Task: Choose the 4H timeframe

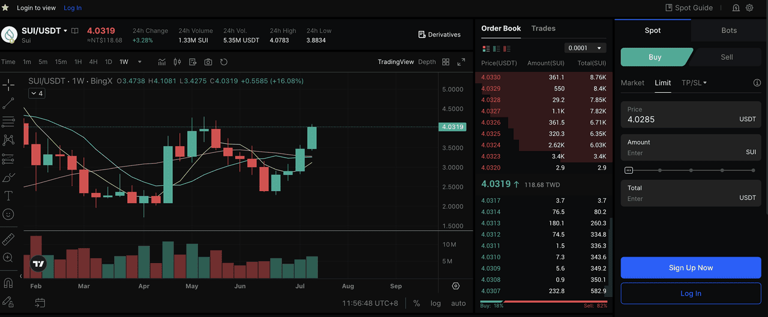Action: (x=93, y=62)
